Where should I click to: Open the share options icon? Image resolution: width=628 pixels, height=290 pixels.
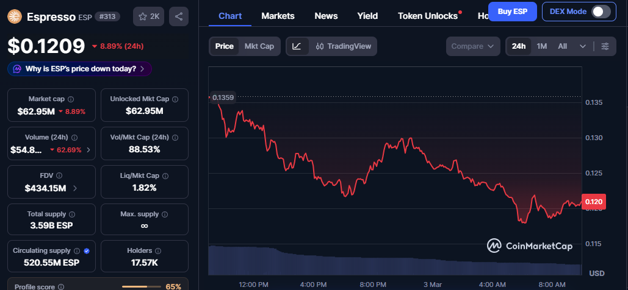click(x=179, y=16)
